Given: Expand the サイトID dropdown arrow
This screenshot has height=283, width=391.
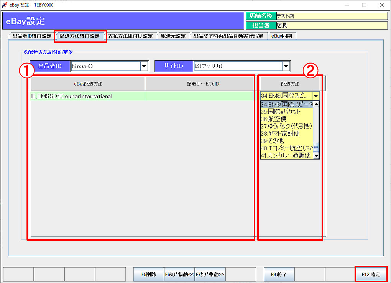Looking at the screenshot, I should pyautogui.click(x=286, y=66).
